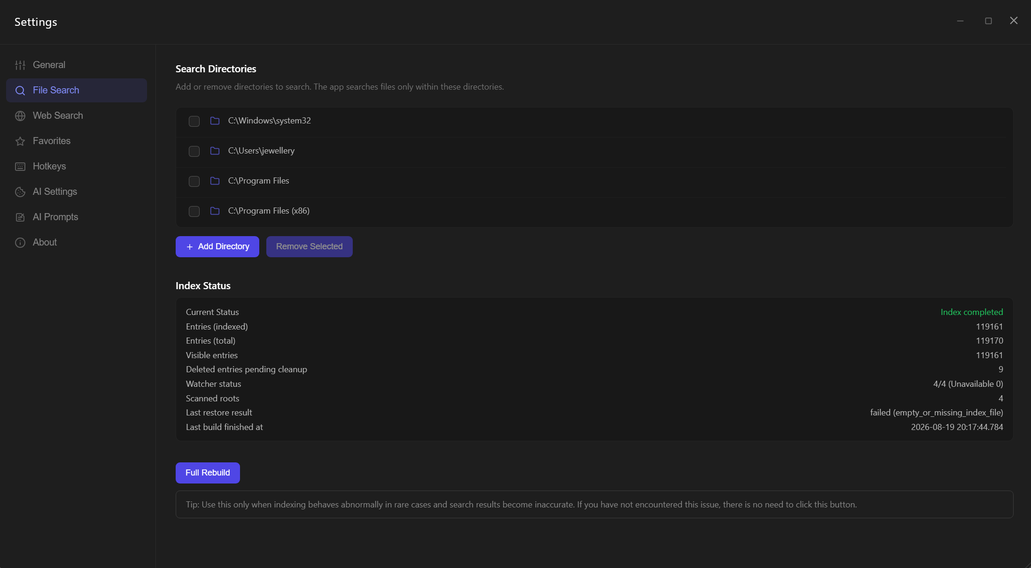Click the C:\Windows\system32 path text
Viewport: 1031px width, 568px height.
(x=270, y=121)
